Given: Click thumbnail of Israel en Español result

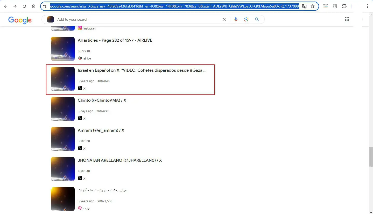Looking at the screenshot, I should point(63,79).
